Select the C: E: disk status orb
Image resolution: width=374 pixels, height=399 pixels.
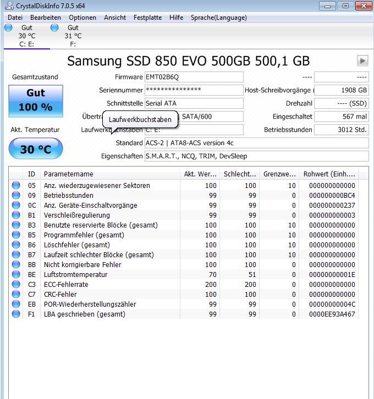(8, 27)
